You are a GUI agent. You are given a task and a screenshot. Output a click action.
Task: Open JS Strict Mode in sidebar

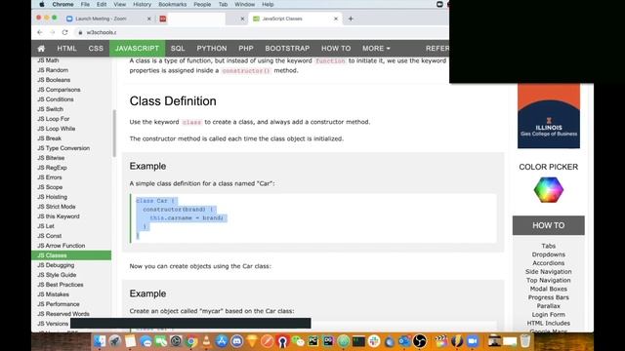click(x=57, y=207)
